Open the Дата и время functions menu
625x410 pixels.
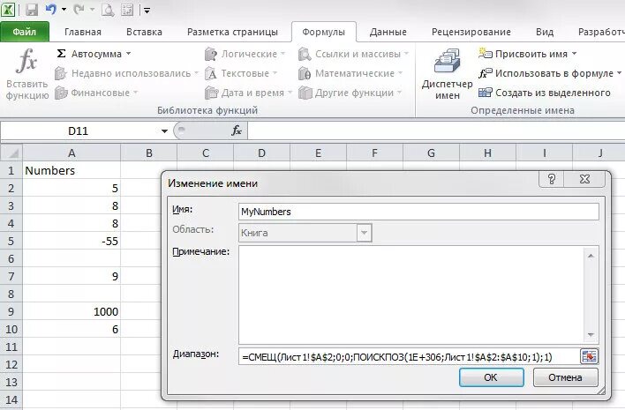pos(248,93)
